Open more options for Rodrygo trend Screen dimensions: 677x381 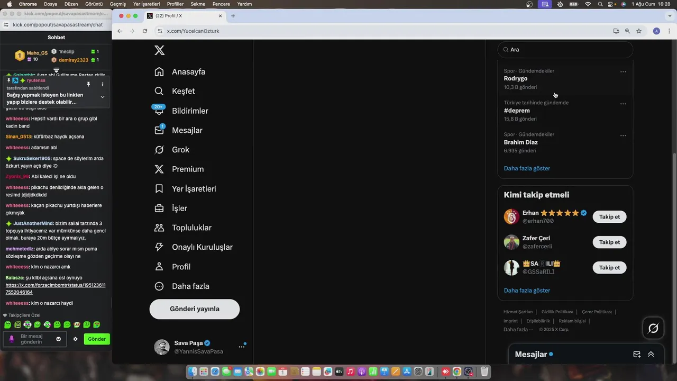(x=623, y=71)
